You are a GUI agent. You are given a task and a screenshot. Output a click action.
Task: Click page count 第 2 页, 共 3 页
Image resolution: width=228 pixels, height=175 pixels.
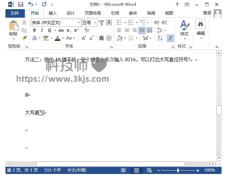(22, 170)
